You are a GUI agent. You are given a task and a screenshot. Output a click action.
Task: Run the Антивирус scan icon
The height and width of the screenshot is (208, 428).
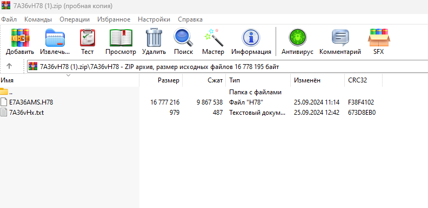point(297,38)
